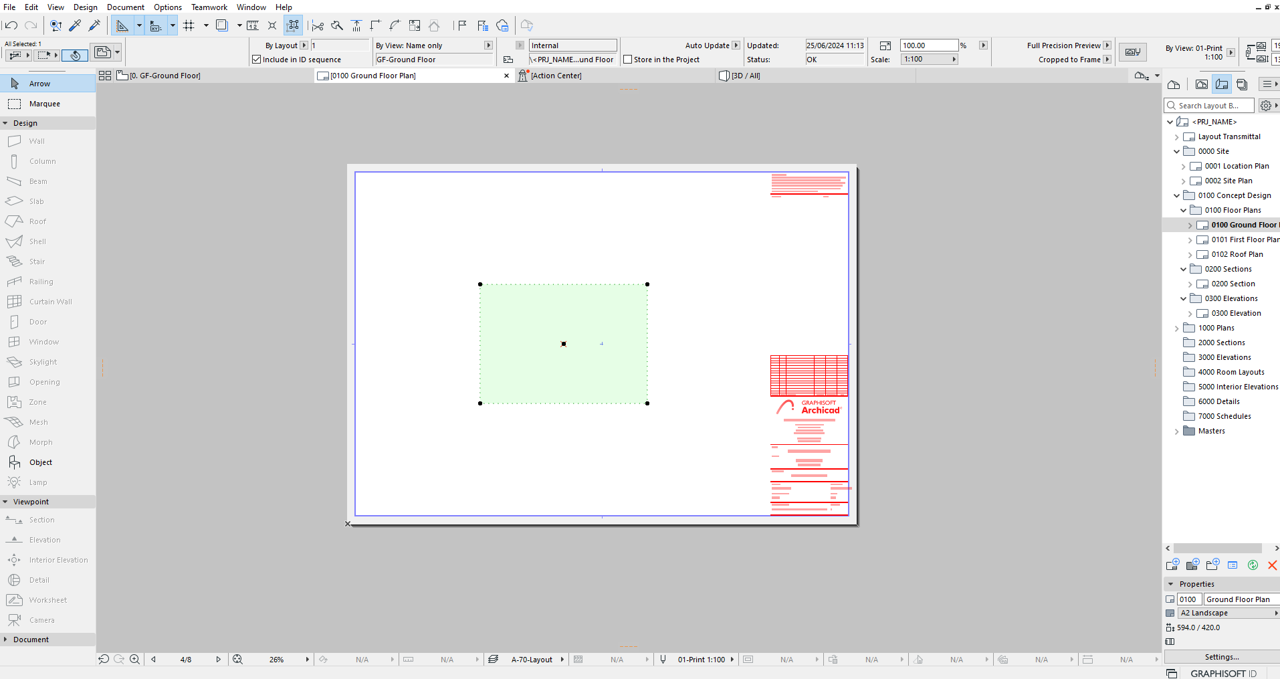Click the Undo arrow in the toolbar
Image resolution: width=1280 pixels, height=679 pixels.
click(11, 25)
